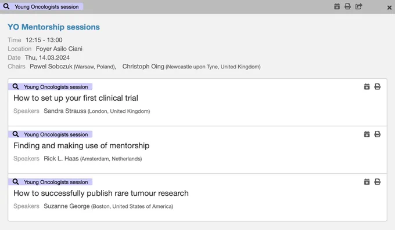Click '(Boston, United States of America)' affiliation text
This screenshot has width=395, height=230.
[x=132, y=206]
